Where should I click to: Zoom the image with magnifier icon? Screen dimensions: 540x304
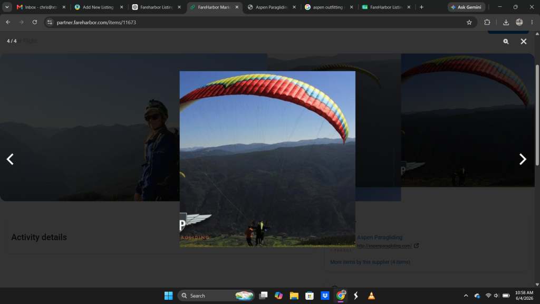pos(506,41)
